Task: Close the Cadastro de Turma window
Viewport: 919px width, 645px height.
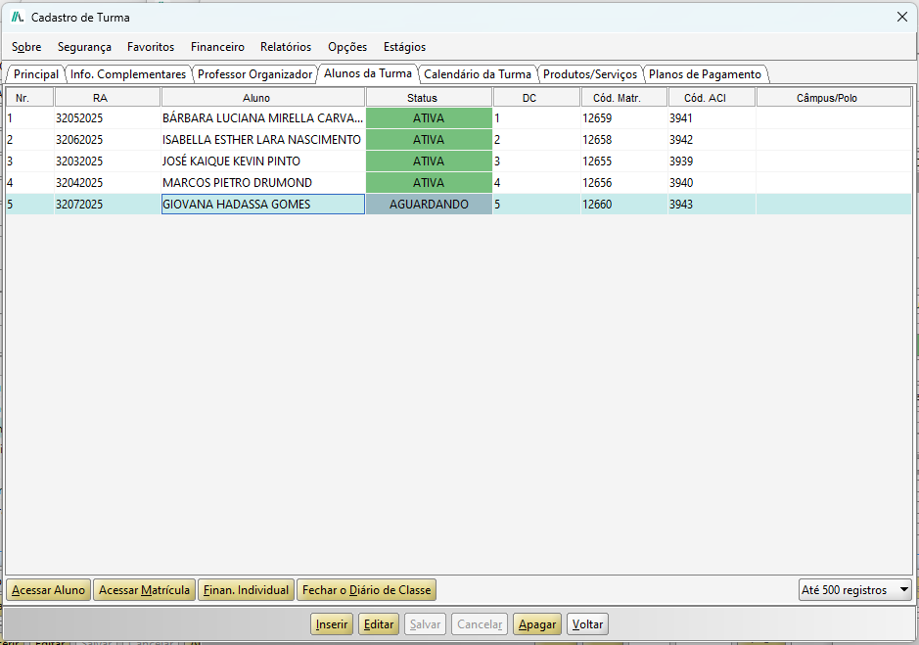Action: [902, 17]
